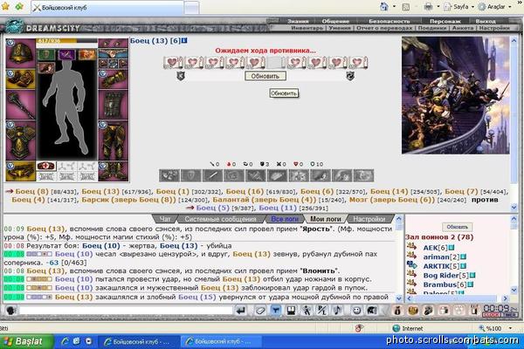Screen dimensions: 524x349
Task: Click the red cross healing item slot
Action: (x=46, y=166)
